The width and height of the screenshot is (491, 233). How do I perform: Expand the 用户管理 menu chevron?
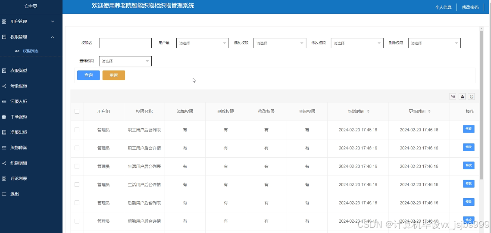coord(53,22)
